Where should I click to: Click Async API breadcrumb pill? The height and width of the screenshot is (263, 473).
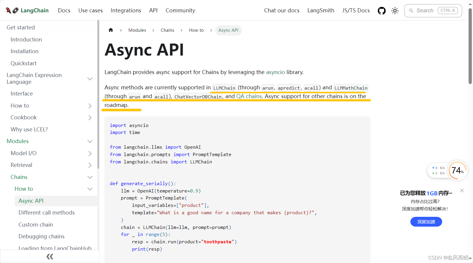(228, 30)
